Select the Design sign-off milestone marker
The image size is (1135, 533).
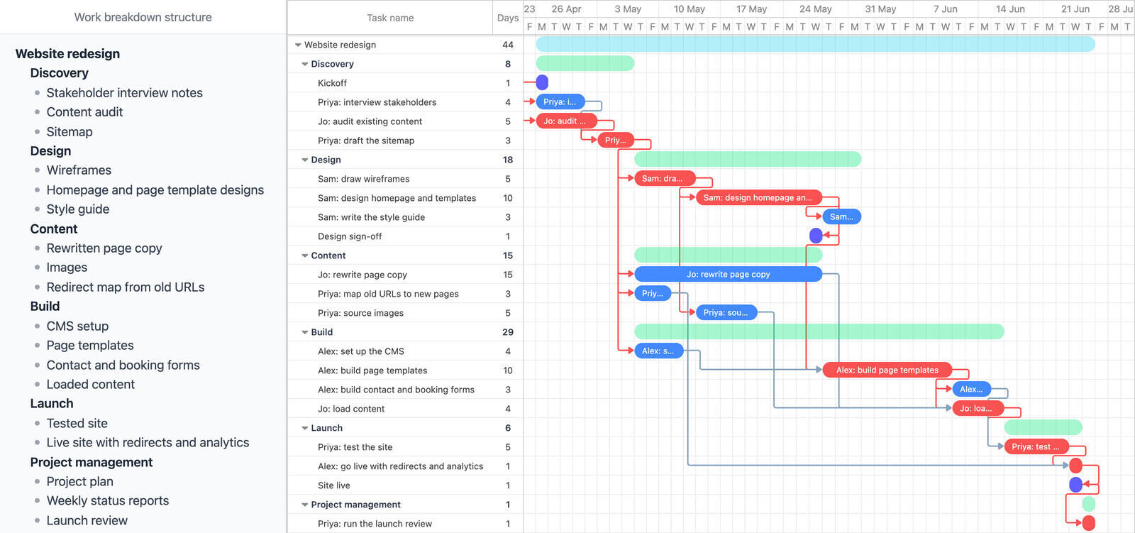[816, 236]
